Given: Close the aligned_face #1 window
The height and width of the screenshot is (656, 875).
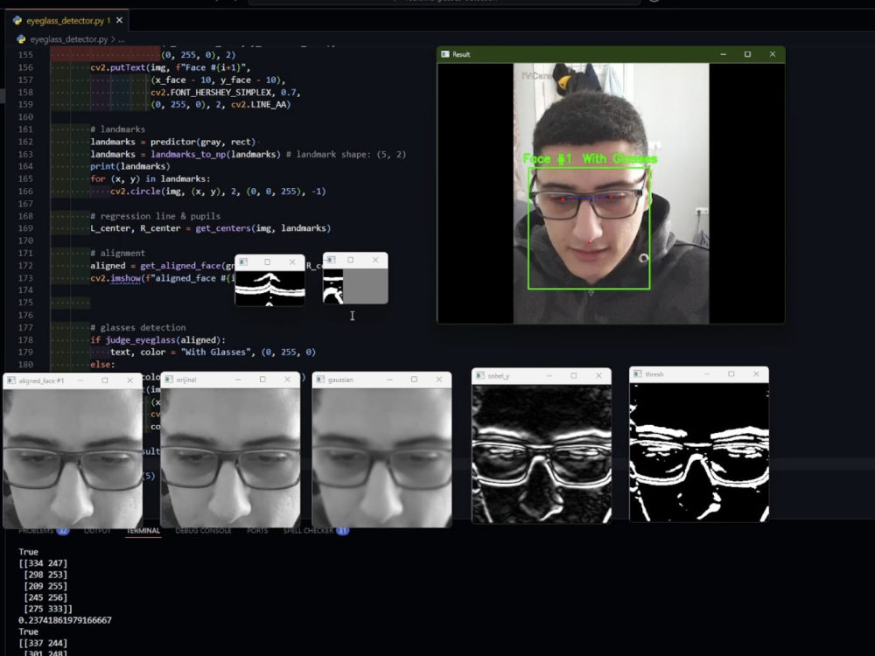Looking at the screenshot, I should (130, 380).
